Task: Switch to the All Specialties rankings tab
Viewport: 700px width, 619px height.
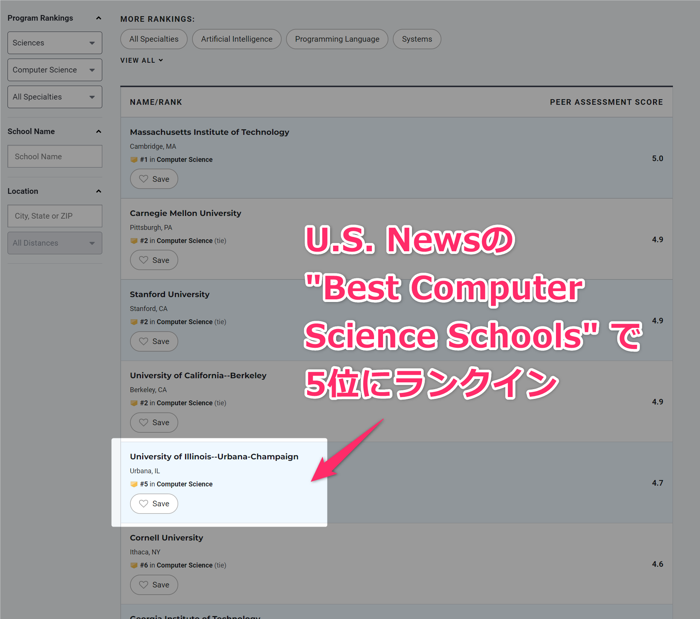Action: point(154,39)
